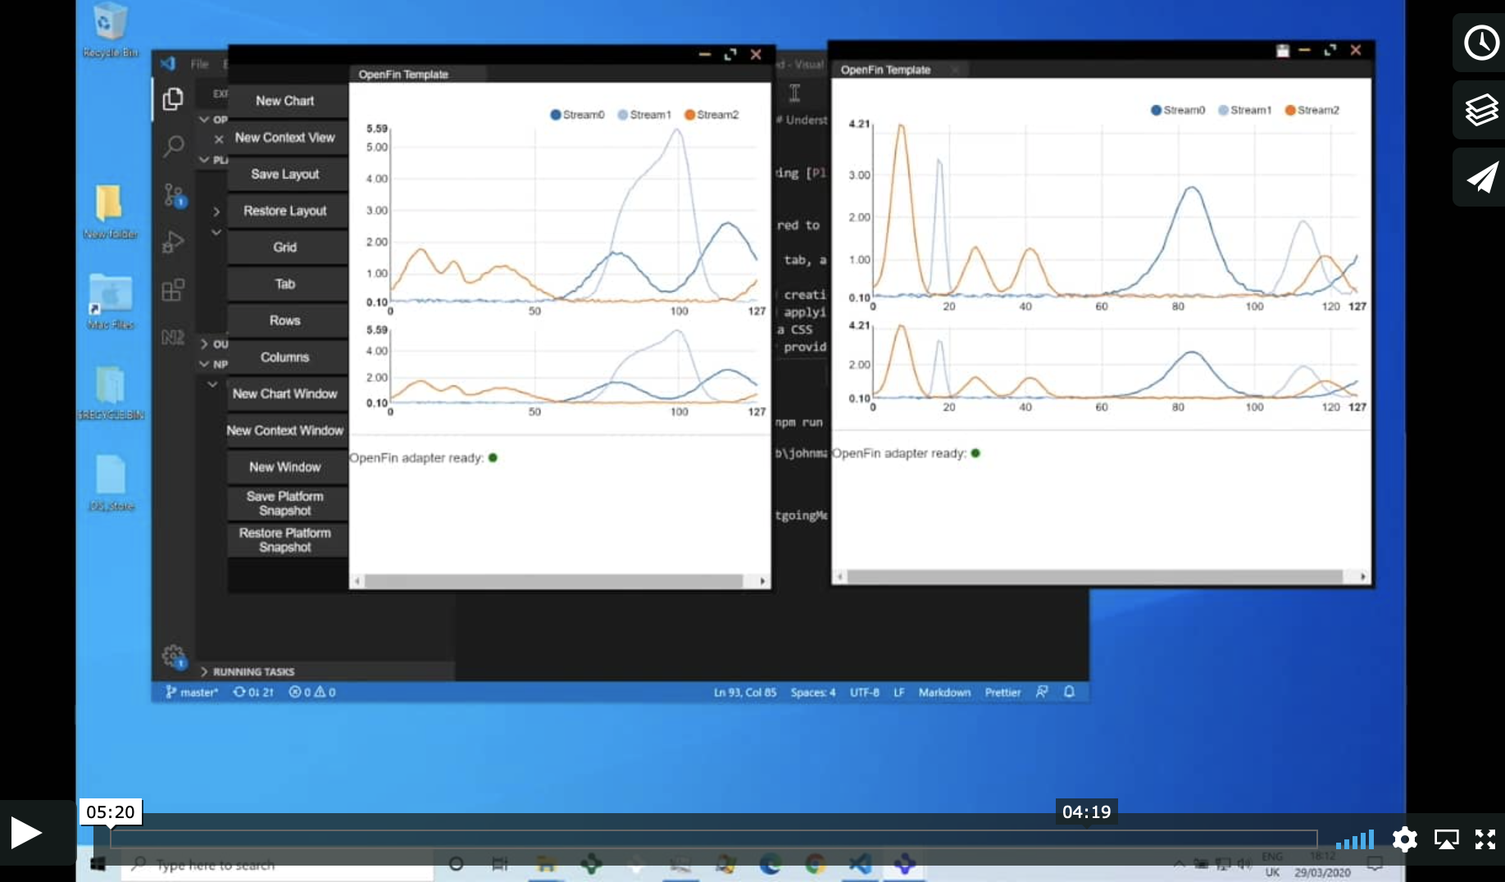Toggle Stream0 legend in left window chart
Screen dimensions: 1505x882
(x=577, y=115)
